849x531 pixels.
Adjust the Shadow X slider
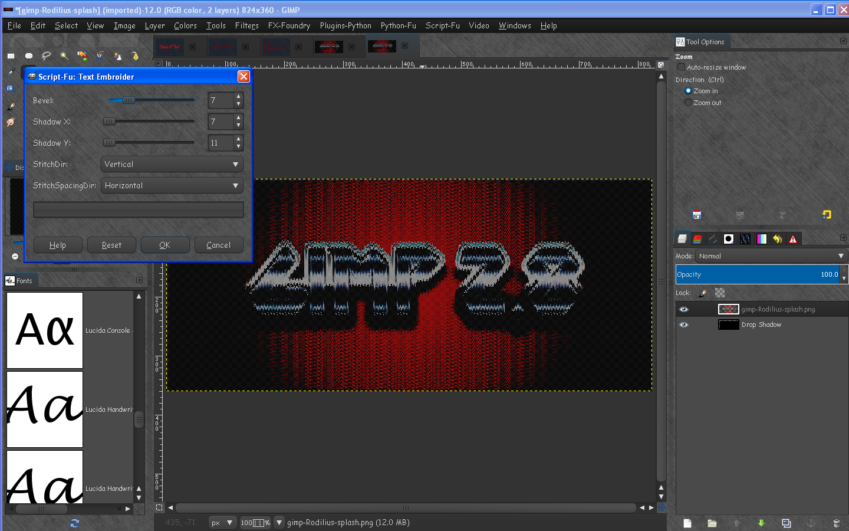pyautogui.click(x=149, y=122)
